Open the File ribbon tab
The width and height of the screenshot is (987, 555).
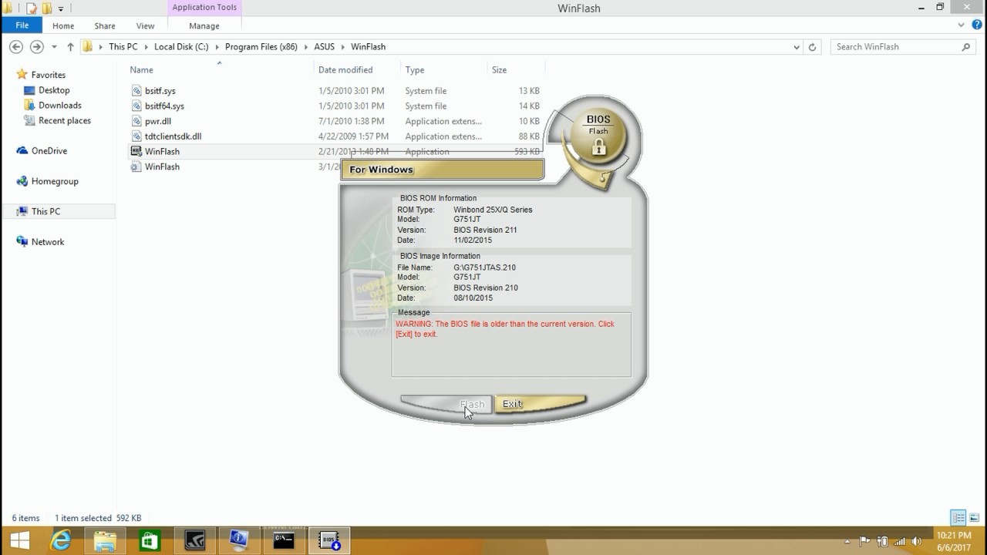[22, 25]
